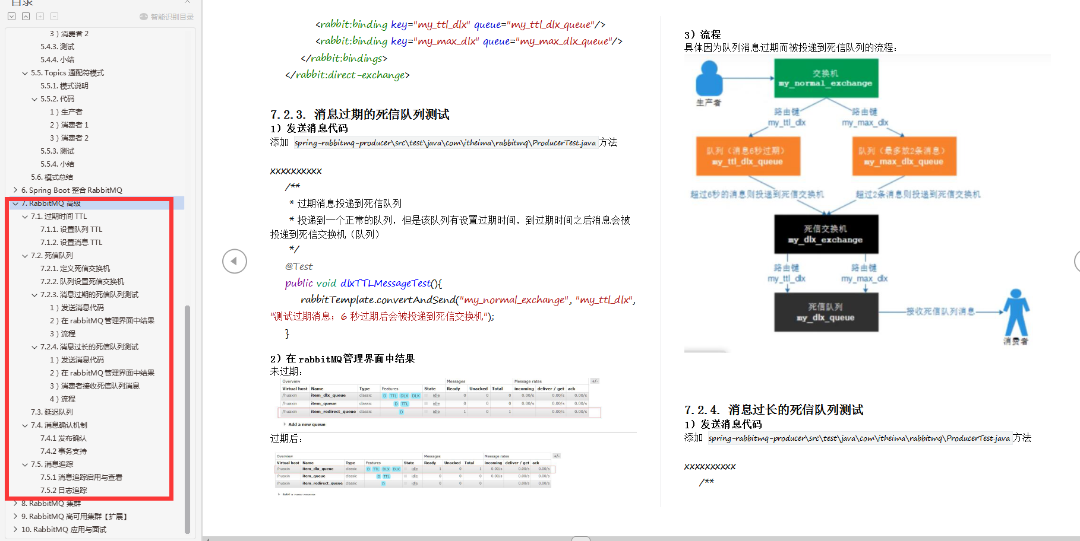Click the circular previous-page arrow button
The height and width of the screenshot is (541, 1080).
[235, 261]
